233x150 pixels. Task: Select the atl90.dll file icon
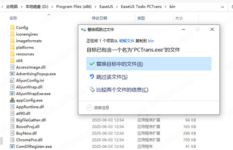coord(12,113)
